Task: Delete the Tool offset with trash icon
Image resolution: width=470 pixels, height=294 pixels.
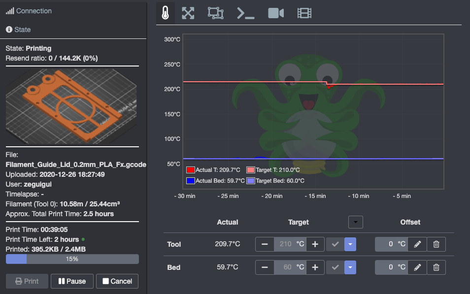Action: click(436, 244)
